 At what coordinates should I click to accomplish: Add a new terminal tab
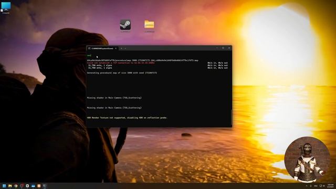[x=121, y=48]
